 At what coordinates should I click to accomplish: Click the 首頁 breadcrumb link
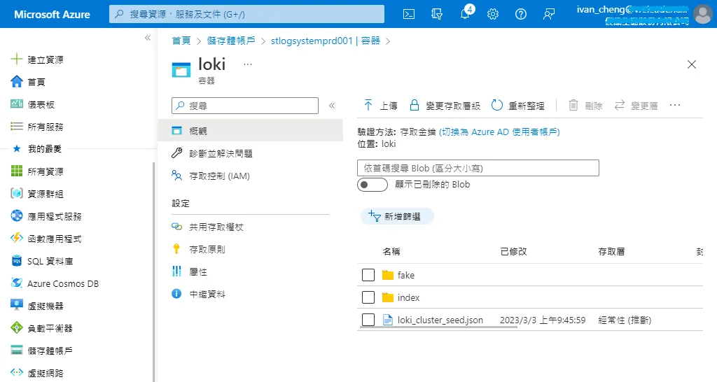(181, 41)
